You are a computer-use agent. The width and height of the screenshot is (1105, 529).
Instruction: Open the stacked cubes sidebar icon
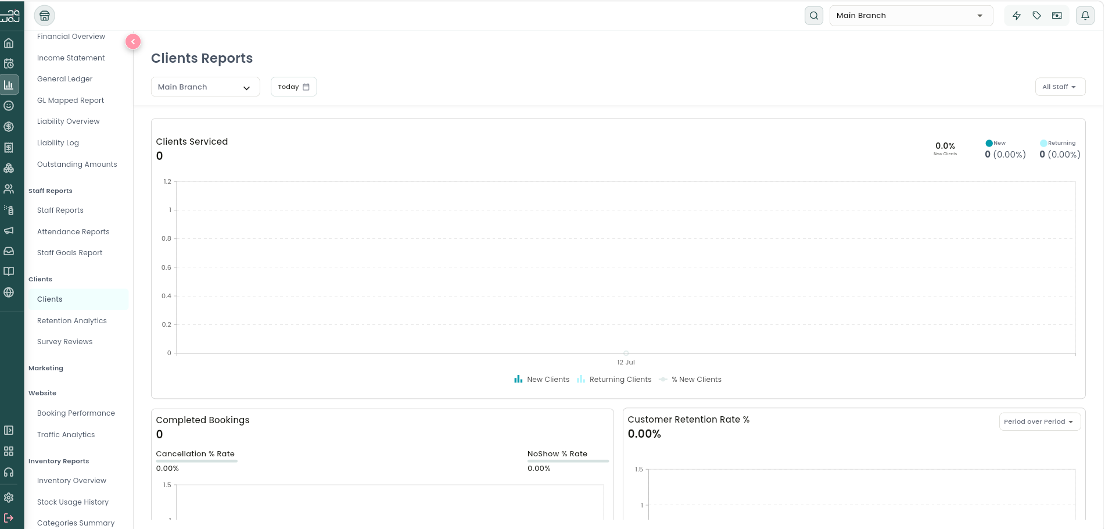[x=9, y=169]
